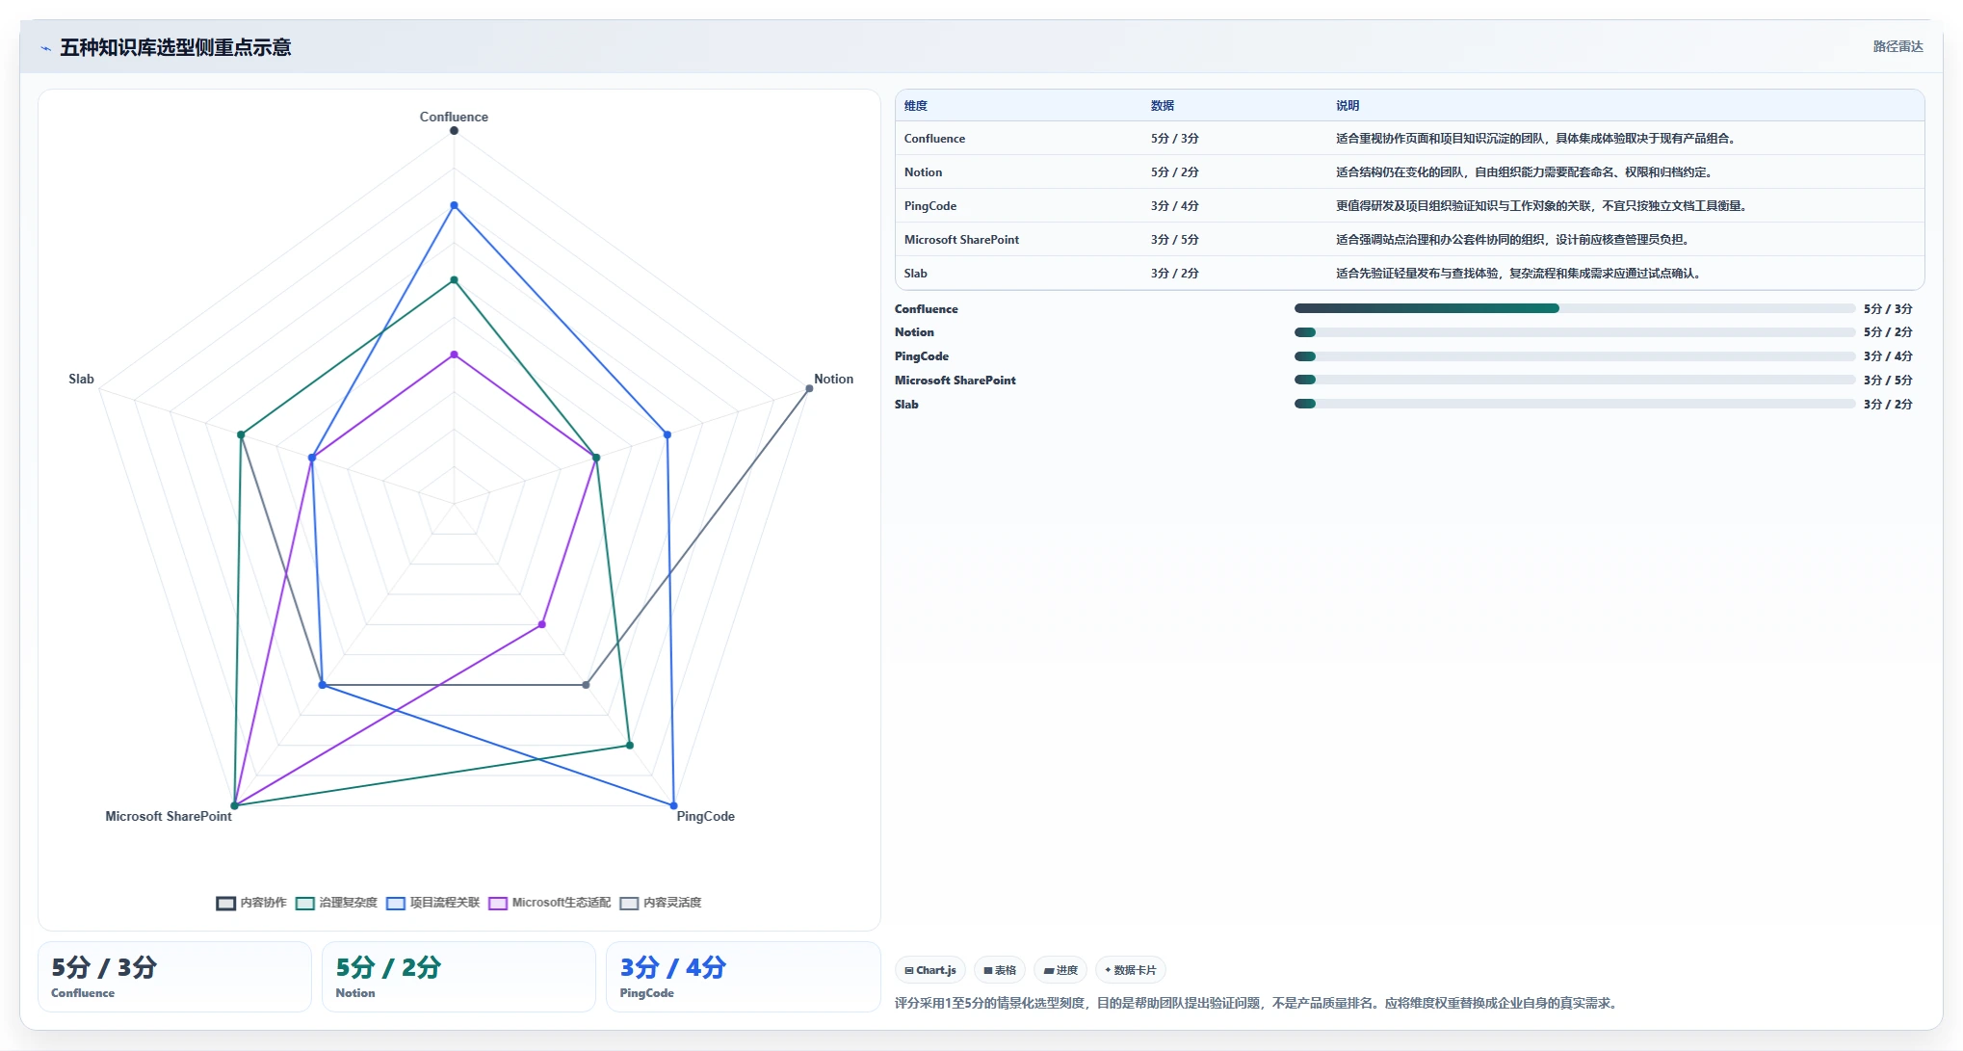Click the small icon before the panel title
Screen dimensions: 1963x1051
pos(45,48)
